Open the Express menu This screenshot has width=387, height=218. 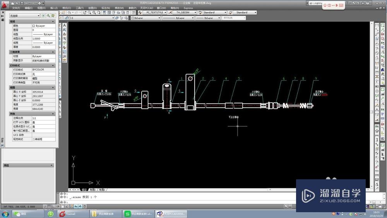pyautogui.click(x=188, y=8)
